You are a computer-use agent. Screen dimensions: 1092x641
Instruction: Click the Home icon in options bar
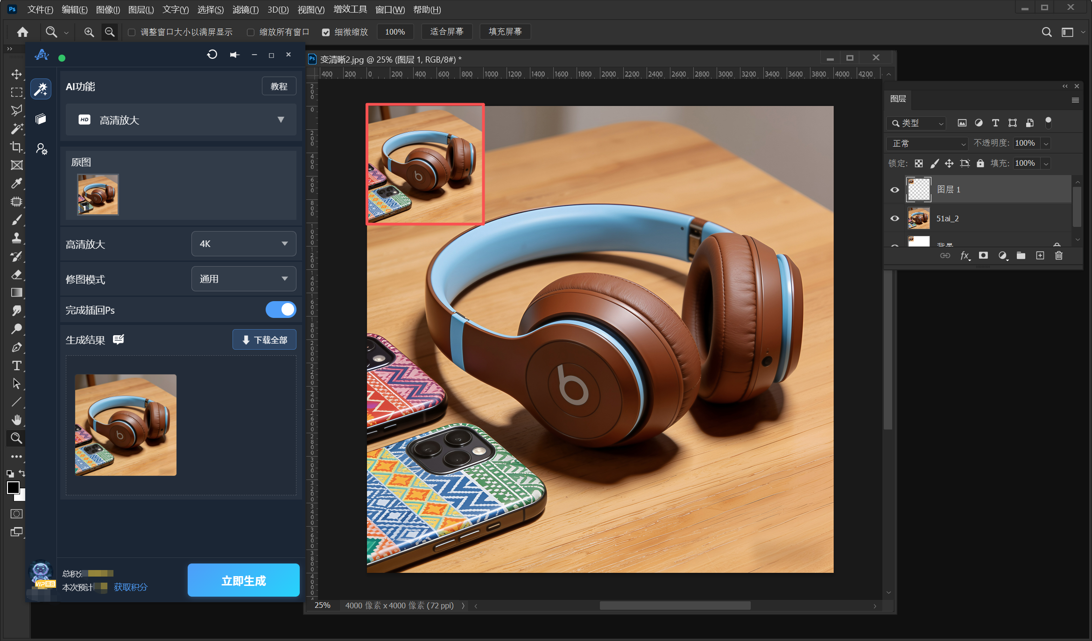pyautogui.click(x=22, y=32)
